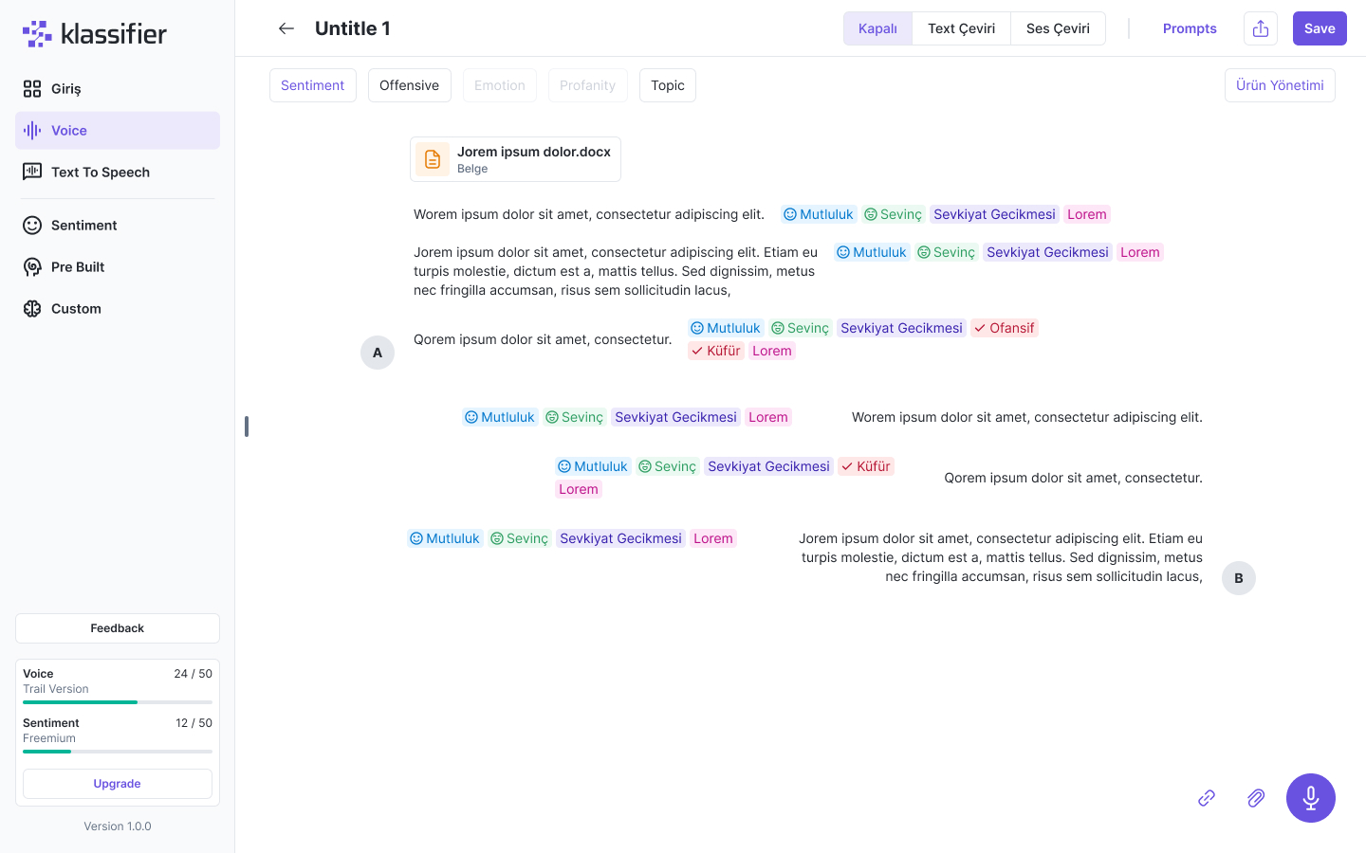
Task: Click speaker A avatar
Action: [x=378, y=353]
